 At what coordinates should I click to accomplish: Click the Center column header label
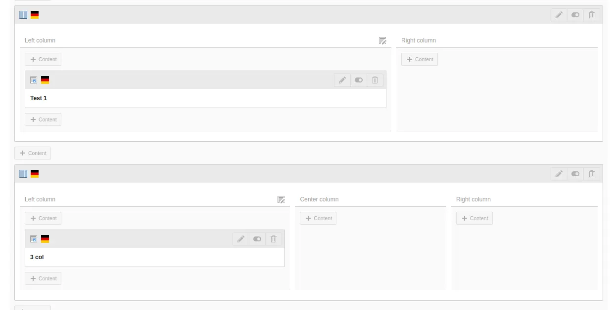click(319, 199)
